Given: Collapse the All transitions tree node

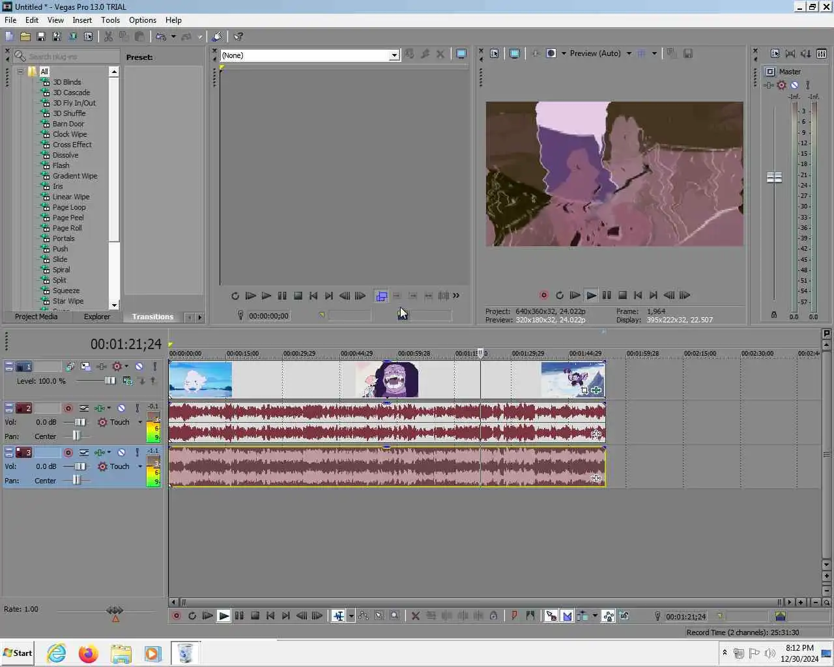Looking at the screenshot, I should tap(20, 72).
